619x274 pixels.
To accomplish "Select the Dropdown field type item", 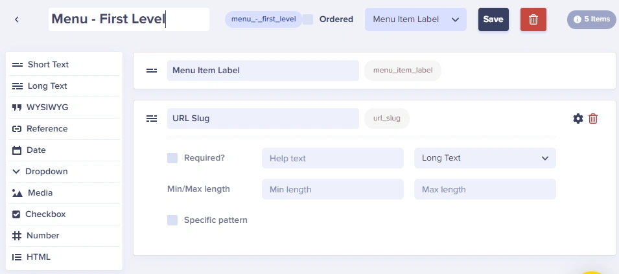I will coord(64,172).
